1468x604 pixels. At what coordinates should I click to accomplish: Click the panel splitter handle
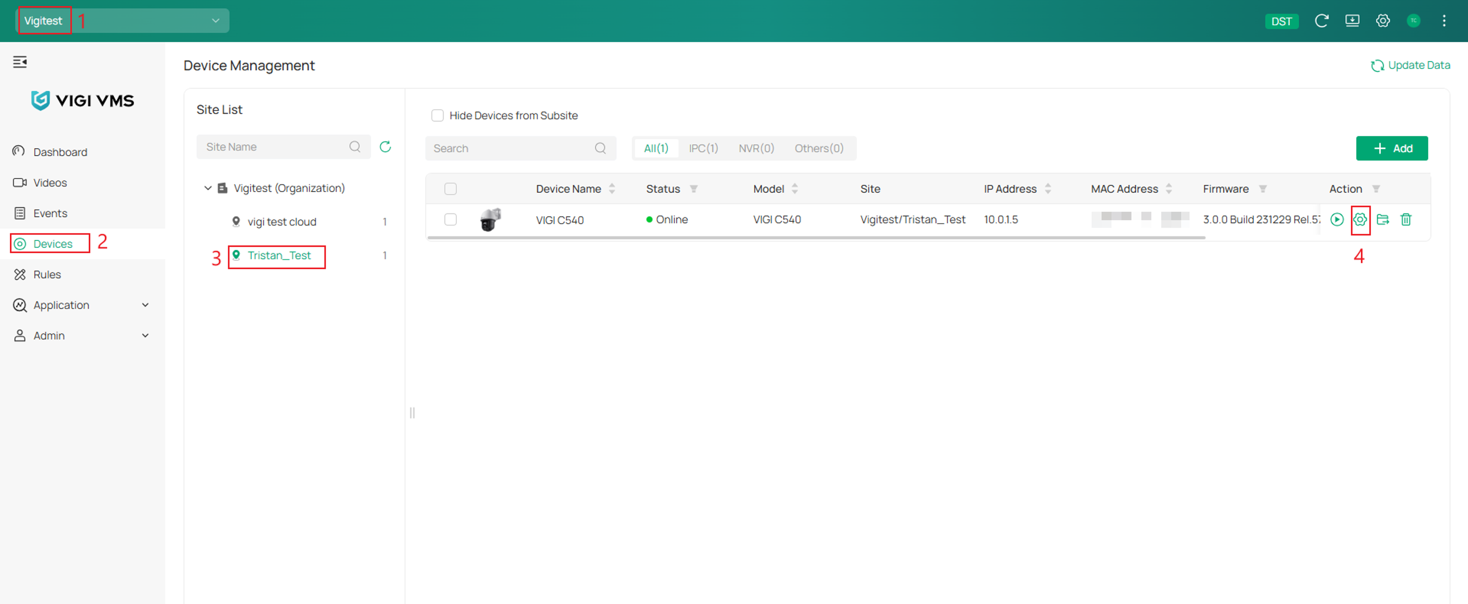tap(412, 413)
